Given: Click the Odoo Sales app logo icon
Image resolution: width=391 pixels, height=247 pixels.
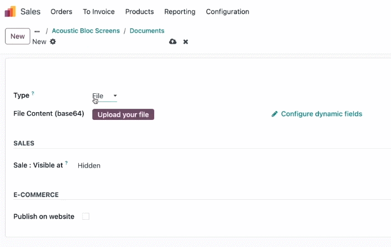Looking at the screenshot, I should (x=10, y=12).
